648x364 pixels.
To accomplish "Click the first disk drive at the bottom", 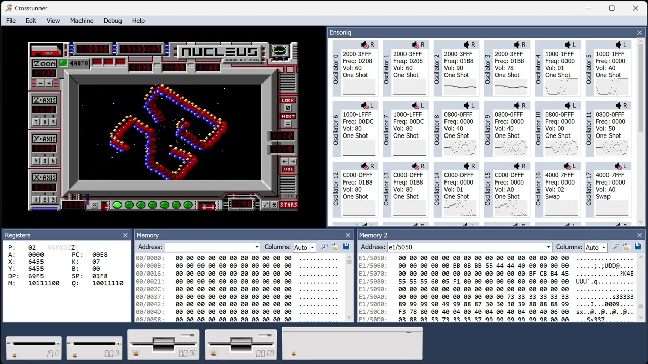I will [x=33, y=346].
